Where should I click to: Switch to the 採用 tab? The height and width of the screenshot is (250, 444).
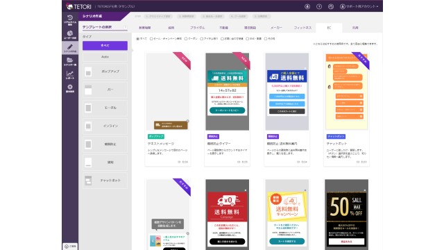(171, 28)
